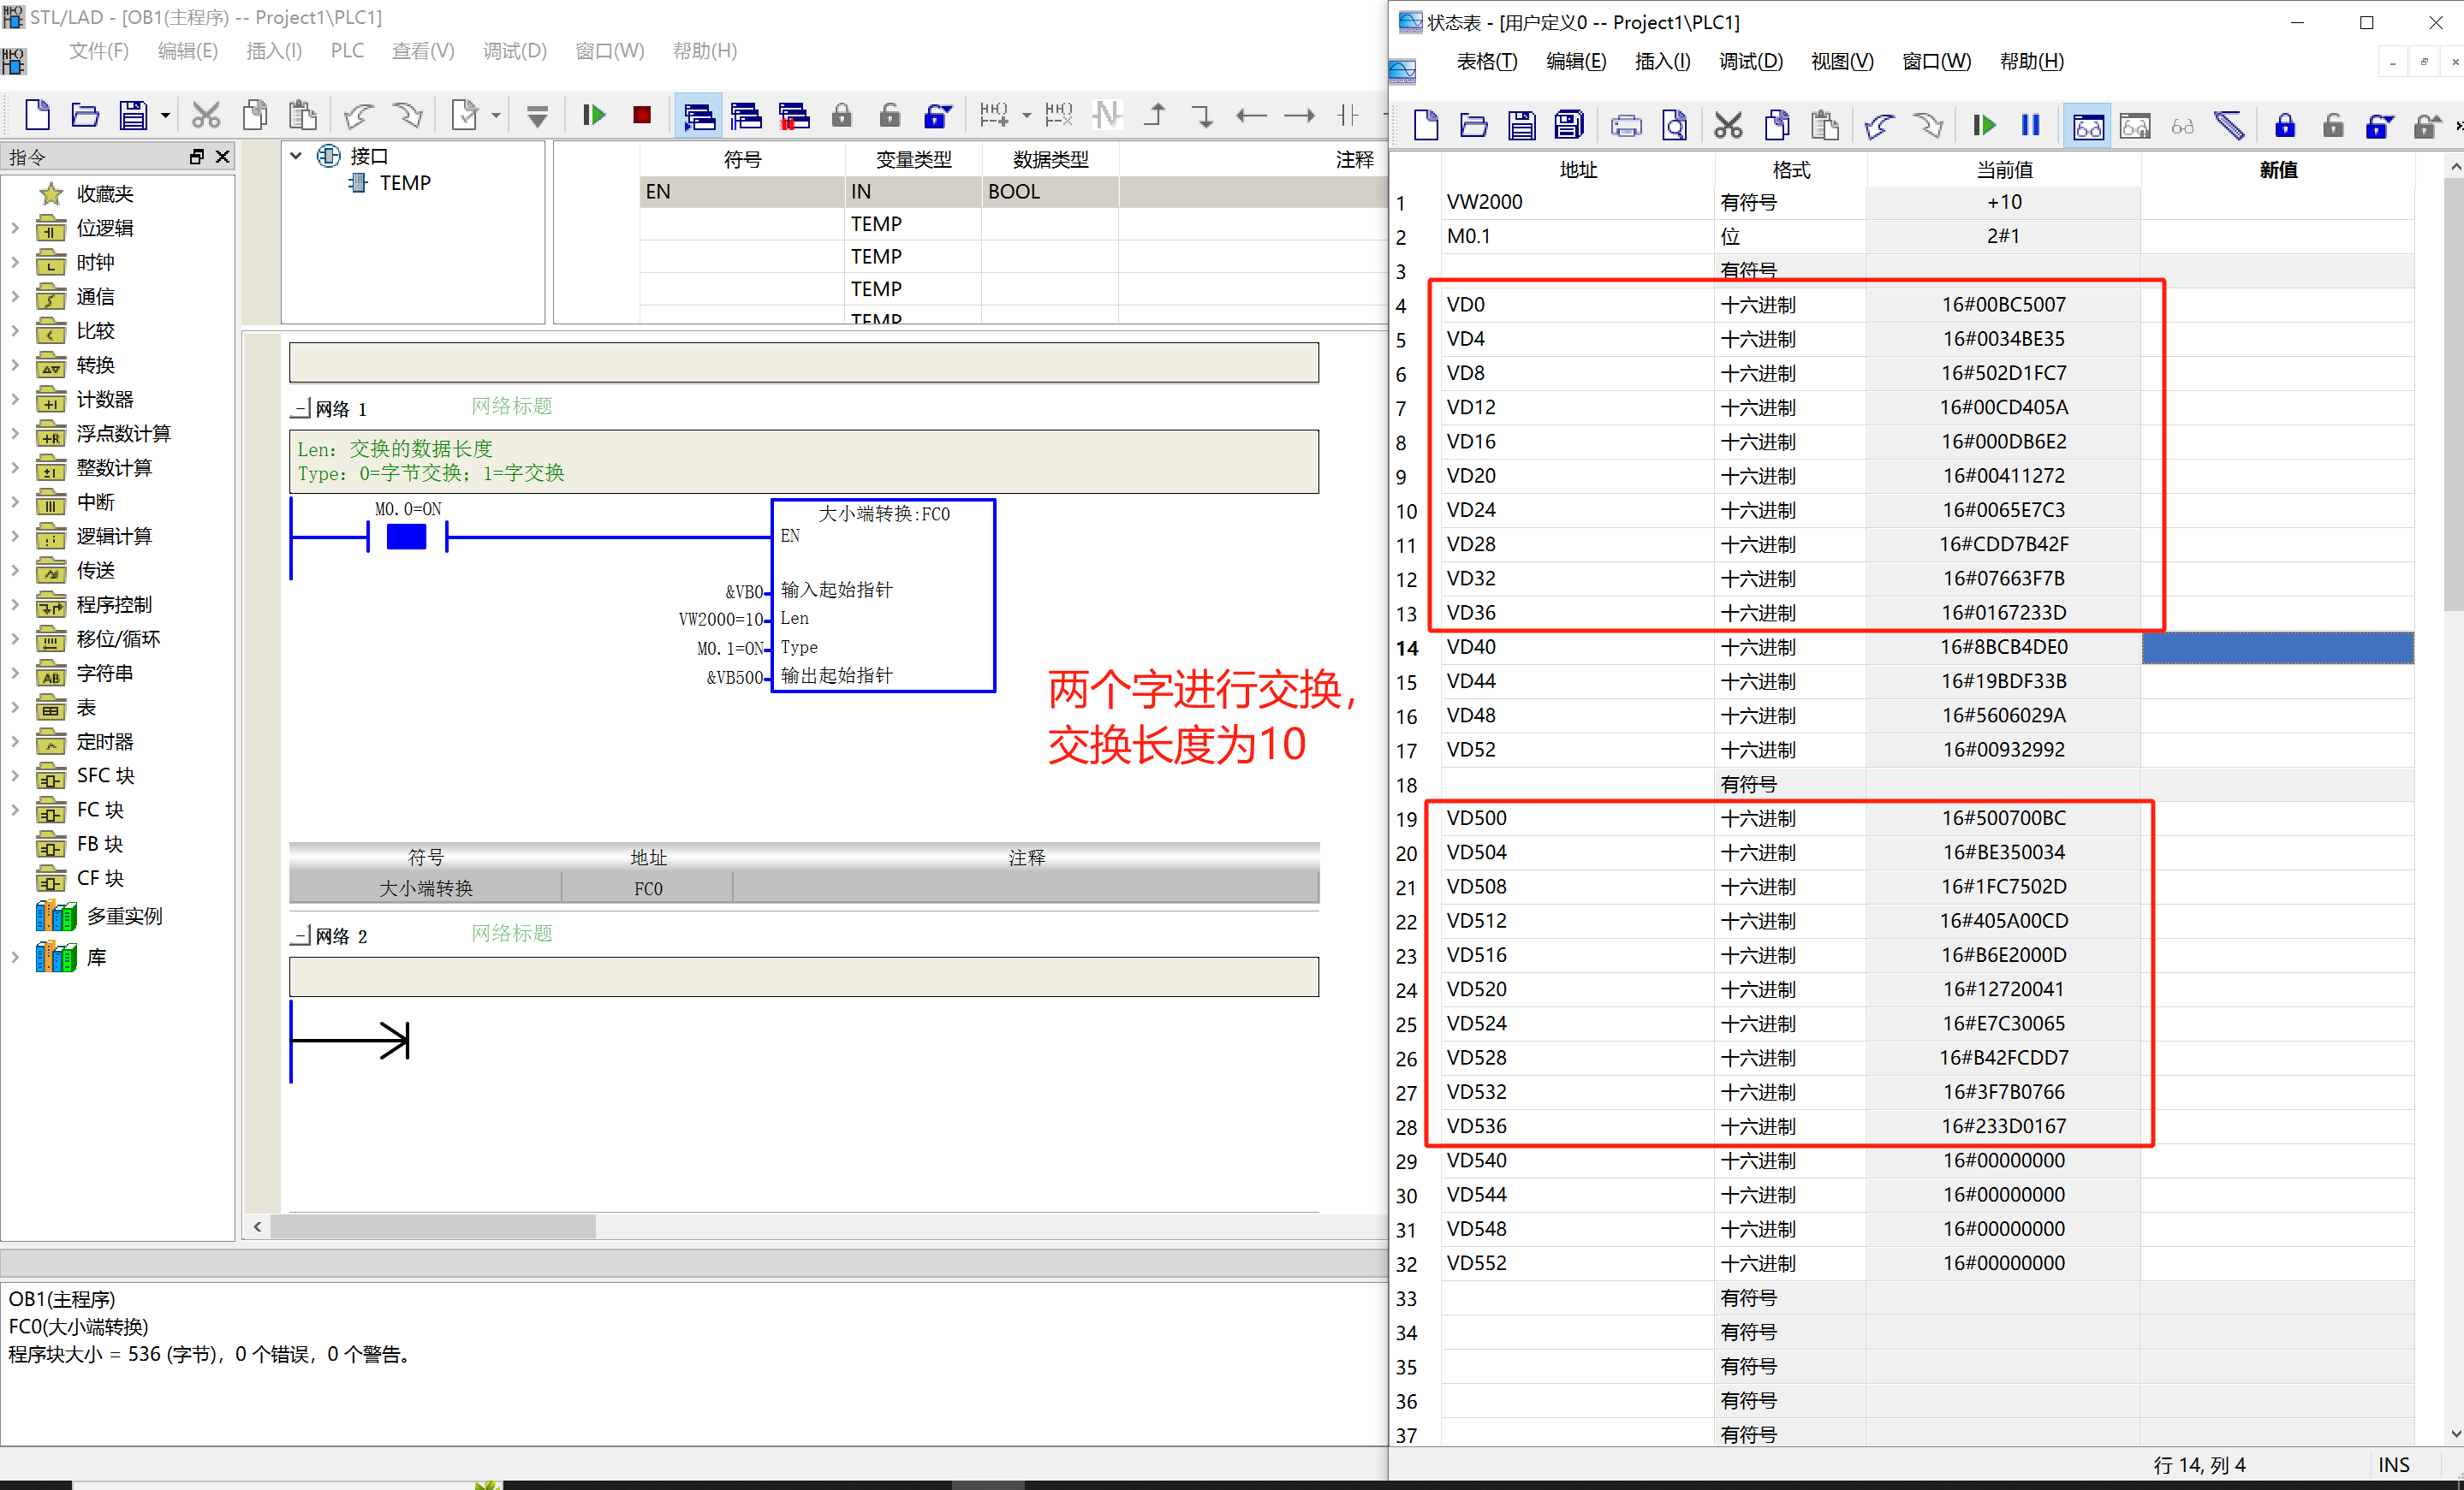
Task: Click gray locked padlock in STL/LAD toolbar
Action: click(842, 116)
